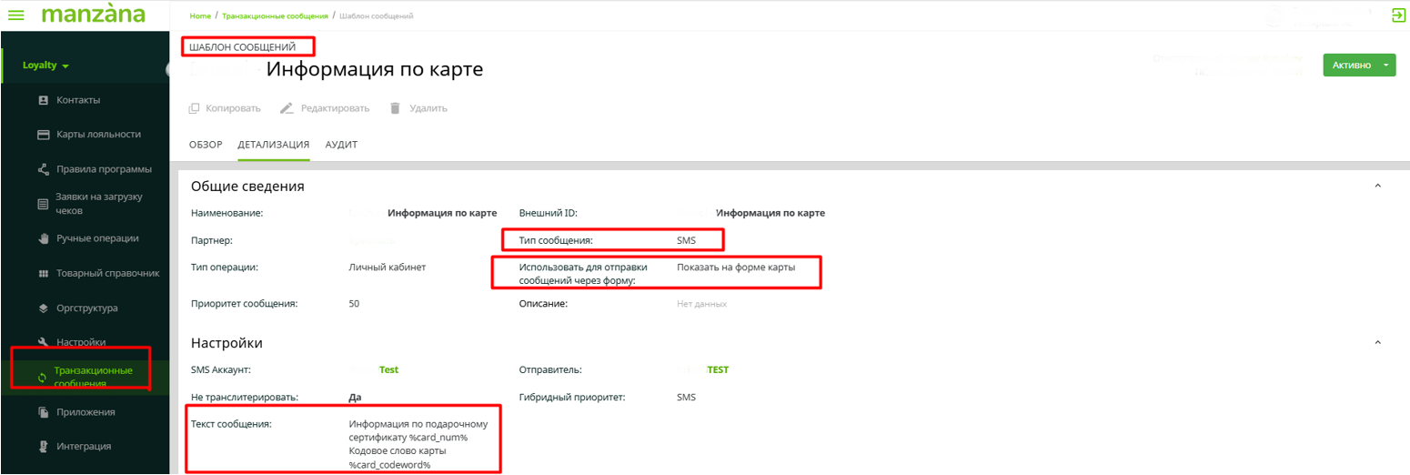The height and width of the screenshot is (475, 1410).
Task: Click the Home breadcrumb link
Action: tap(200, 16)
